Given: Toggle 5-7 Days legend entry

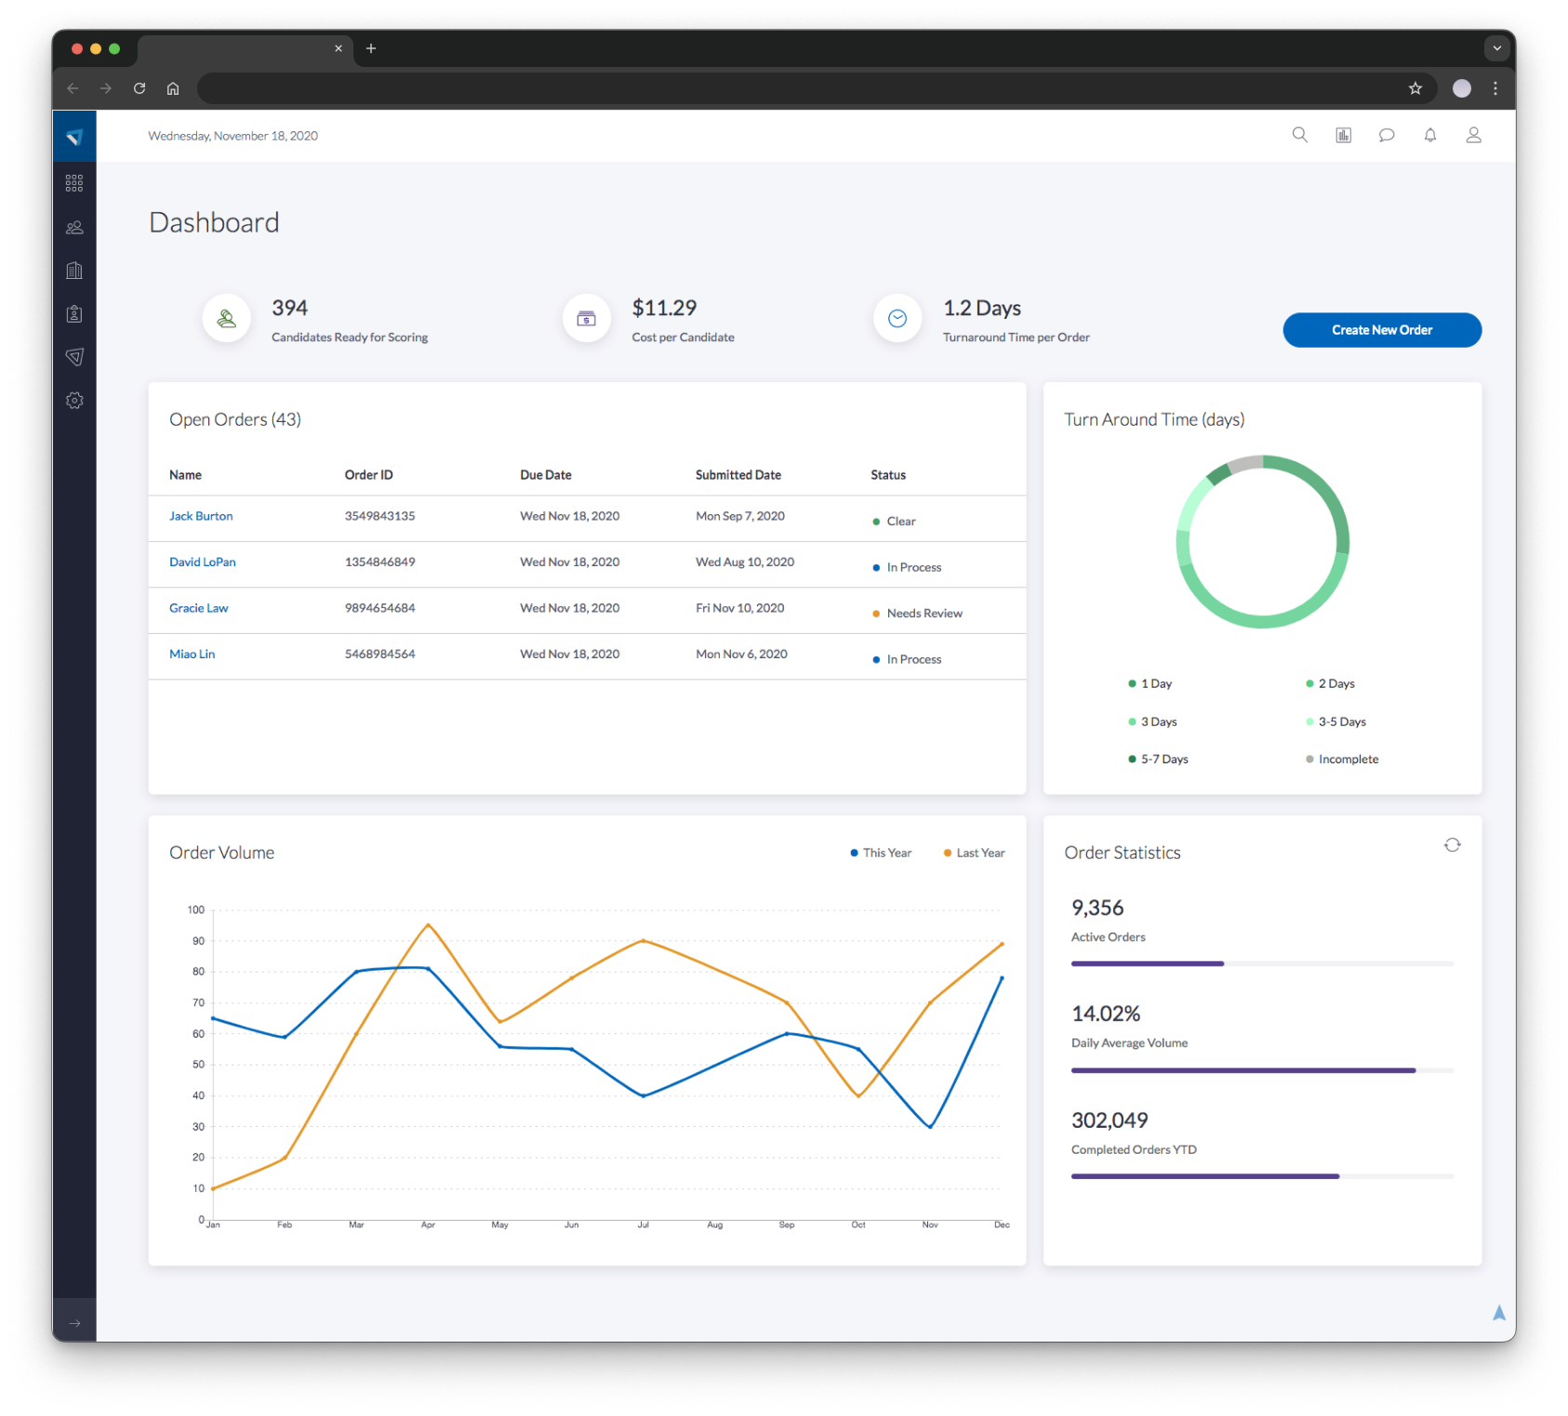Looking at the screenshot, I should click(1159, 760).
